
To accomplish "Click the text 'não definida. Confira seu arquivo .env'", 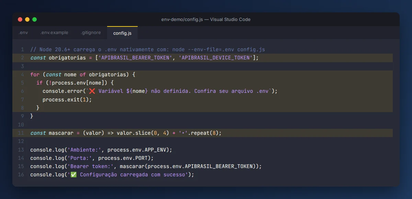I will click(x=209, y=91).
